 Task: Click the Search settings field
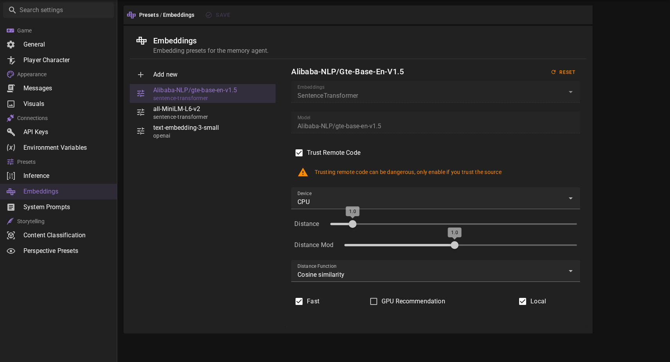(x=59, y=10)
